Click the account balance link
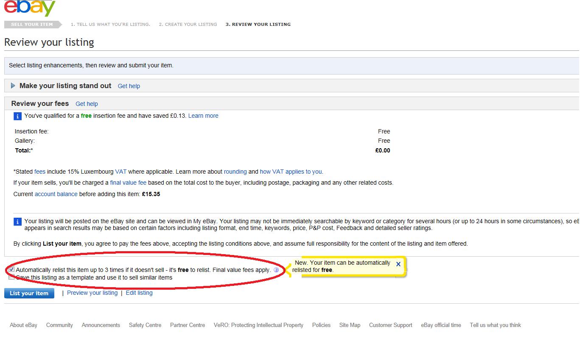The height and width of the screenshot is (338, 580). 56,194
